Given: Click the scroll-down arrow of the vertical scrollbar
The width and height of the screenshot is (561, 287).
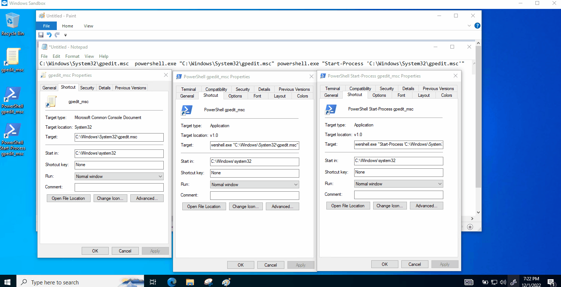Looking at the screenshot, I should click(478, 212).
